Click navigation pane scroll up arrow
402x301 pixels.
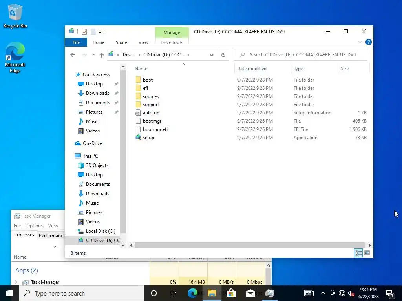[x=123, y=67]
